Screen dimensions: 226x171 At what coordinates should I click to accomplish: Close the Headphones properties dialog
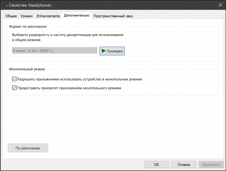(220, 4)
